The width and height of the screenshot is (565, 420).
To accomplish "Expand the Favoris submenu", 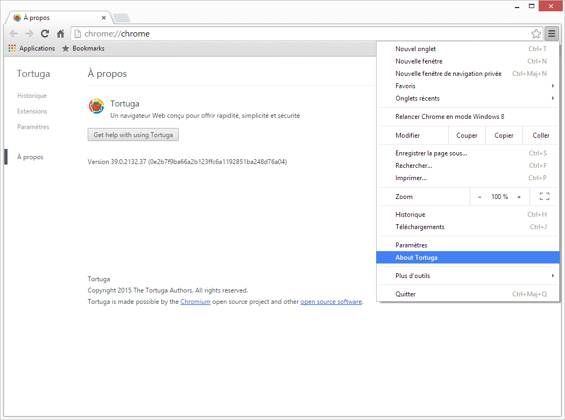I will (x=468, y=86).
